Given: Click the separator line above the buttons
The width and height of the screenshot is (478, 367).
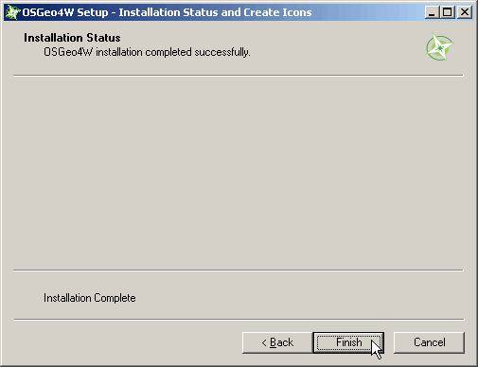Looking at the screenshot, I should [239, 320].
